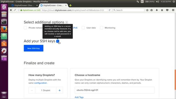The width and height of the screenshot is (176, 99).
Task: Click the '1 Droplet' count value
Action: pyautogui.click(x=46, y=90)
